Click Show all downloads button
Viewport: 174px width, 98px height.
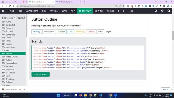[x=165, y=89]
